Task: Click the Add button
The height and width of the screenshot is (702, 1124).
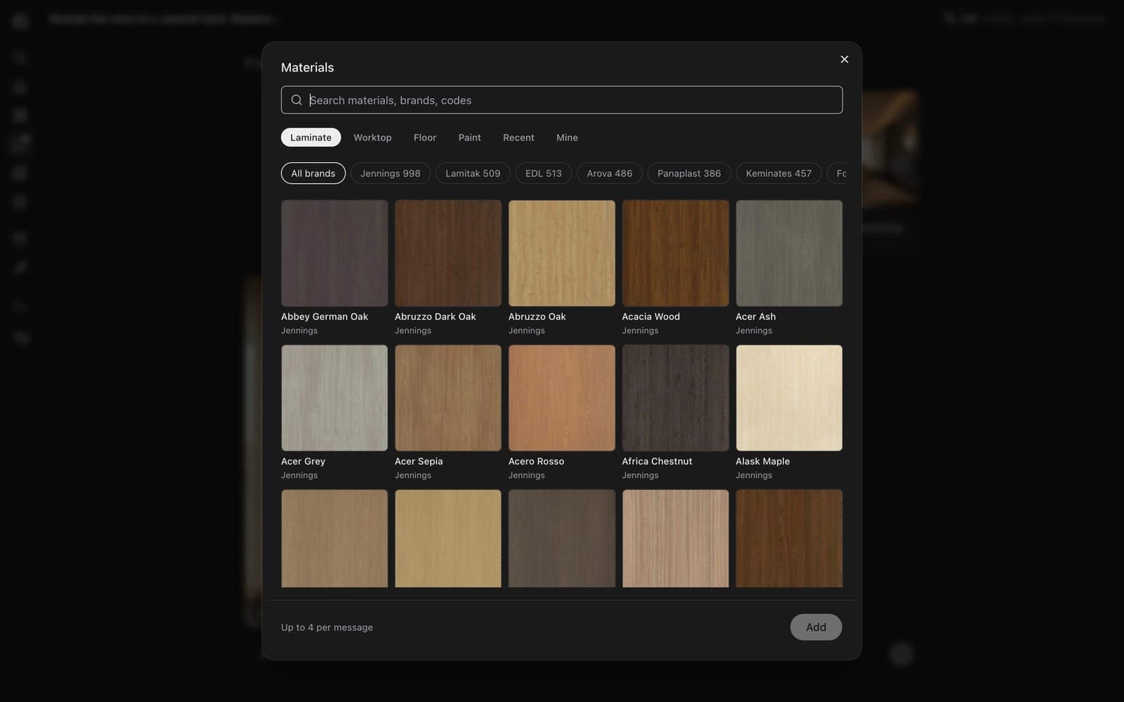Action: tap(816, 627)
